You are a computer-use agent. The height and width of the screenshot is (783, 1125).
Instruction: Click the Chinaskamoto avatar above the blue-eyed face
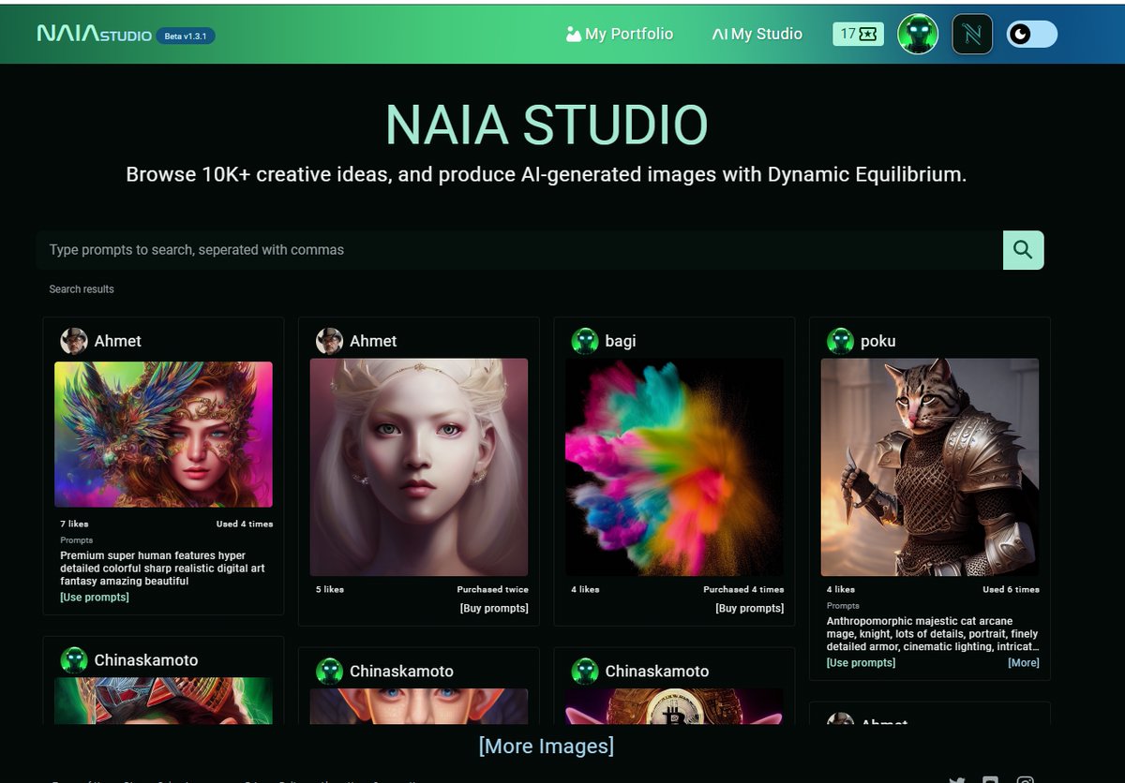pyautogui.click(x=329, y=672)
